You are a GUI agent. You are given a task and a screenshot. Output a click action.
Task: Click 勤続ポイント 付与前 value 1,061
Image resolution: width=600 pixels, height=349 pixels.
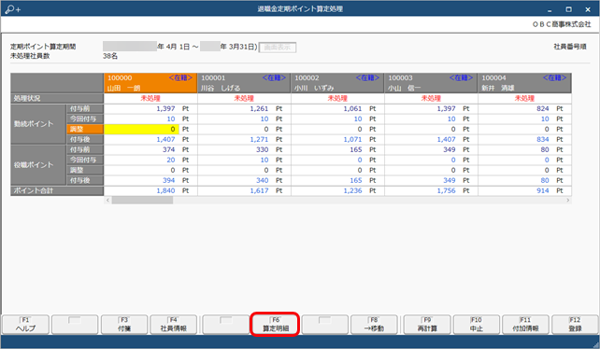(353, 108)
